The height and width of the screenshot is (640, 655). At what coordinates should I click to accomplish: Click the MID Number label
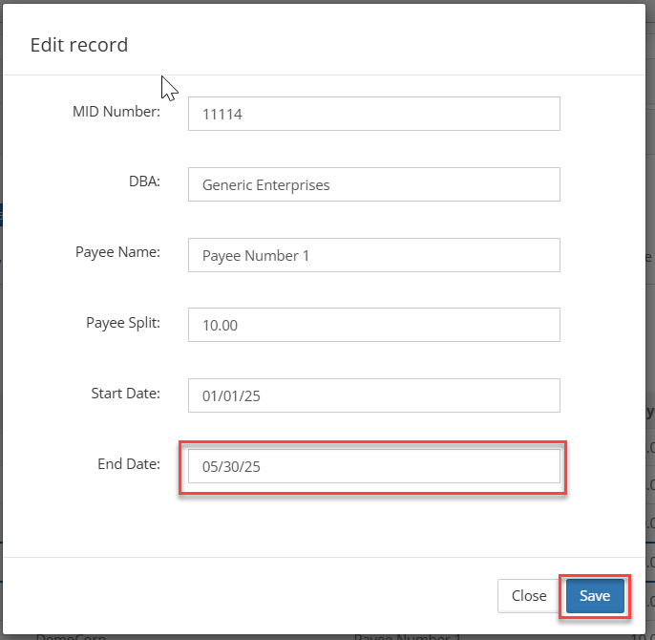click(x=116, y=112)
